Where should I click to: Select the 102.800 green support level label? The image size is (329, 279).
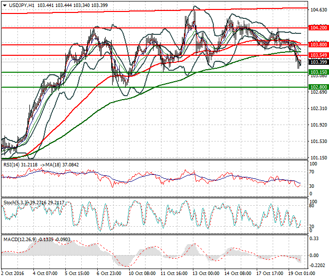coord(319,87)
